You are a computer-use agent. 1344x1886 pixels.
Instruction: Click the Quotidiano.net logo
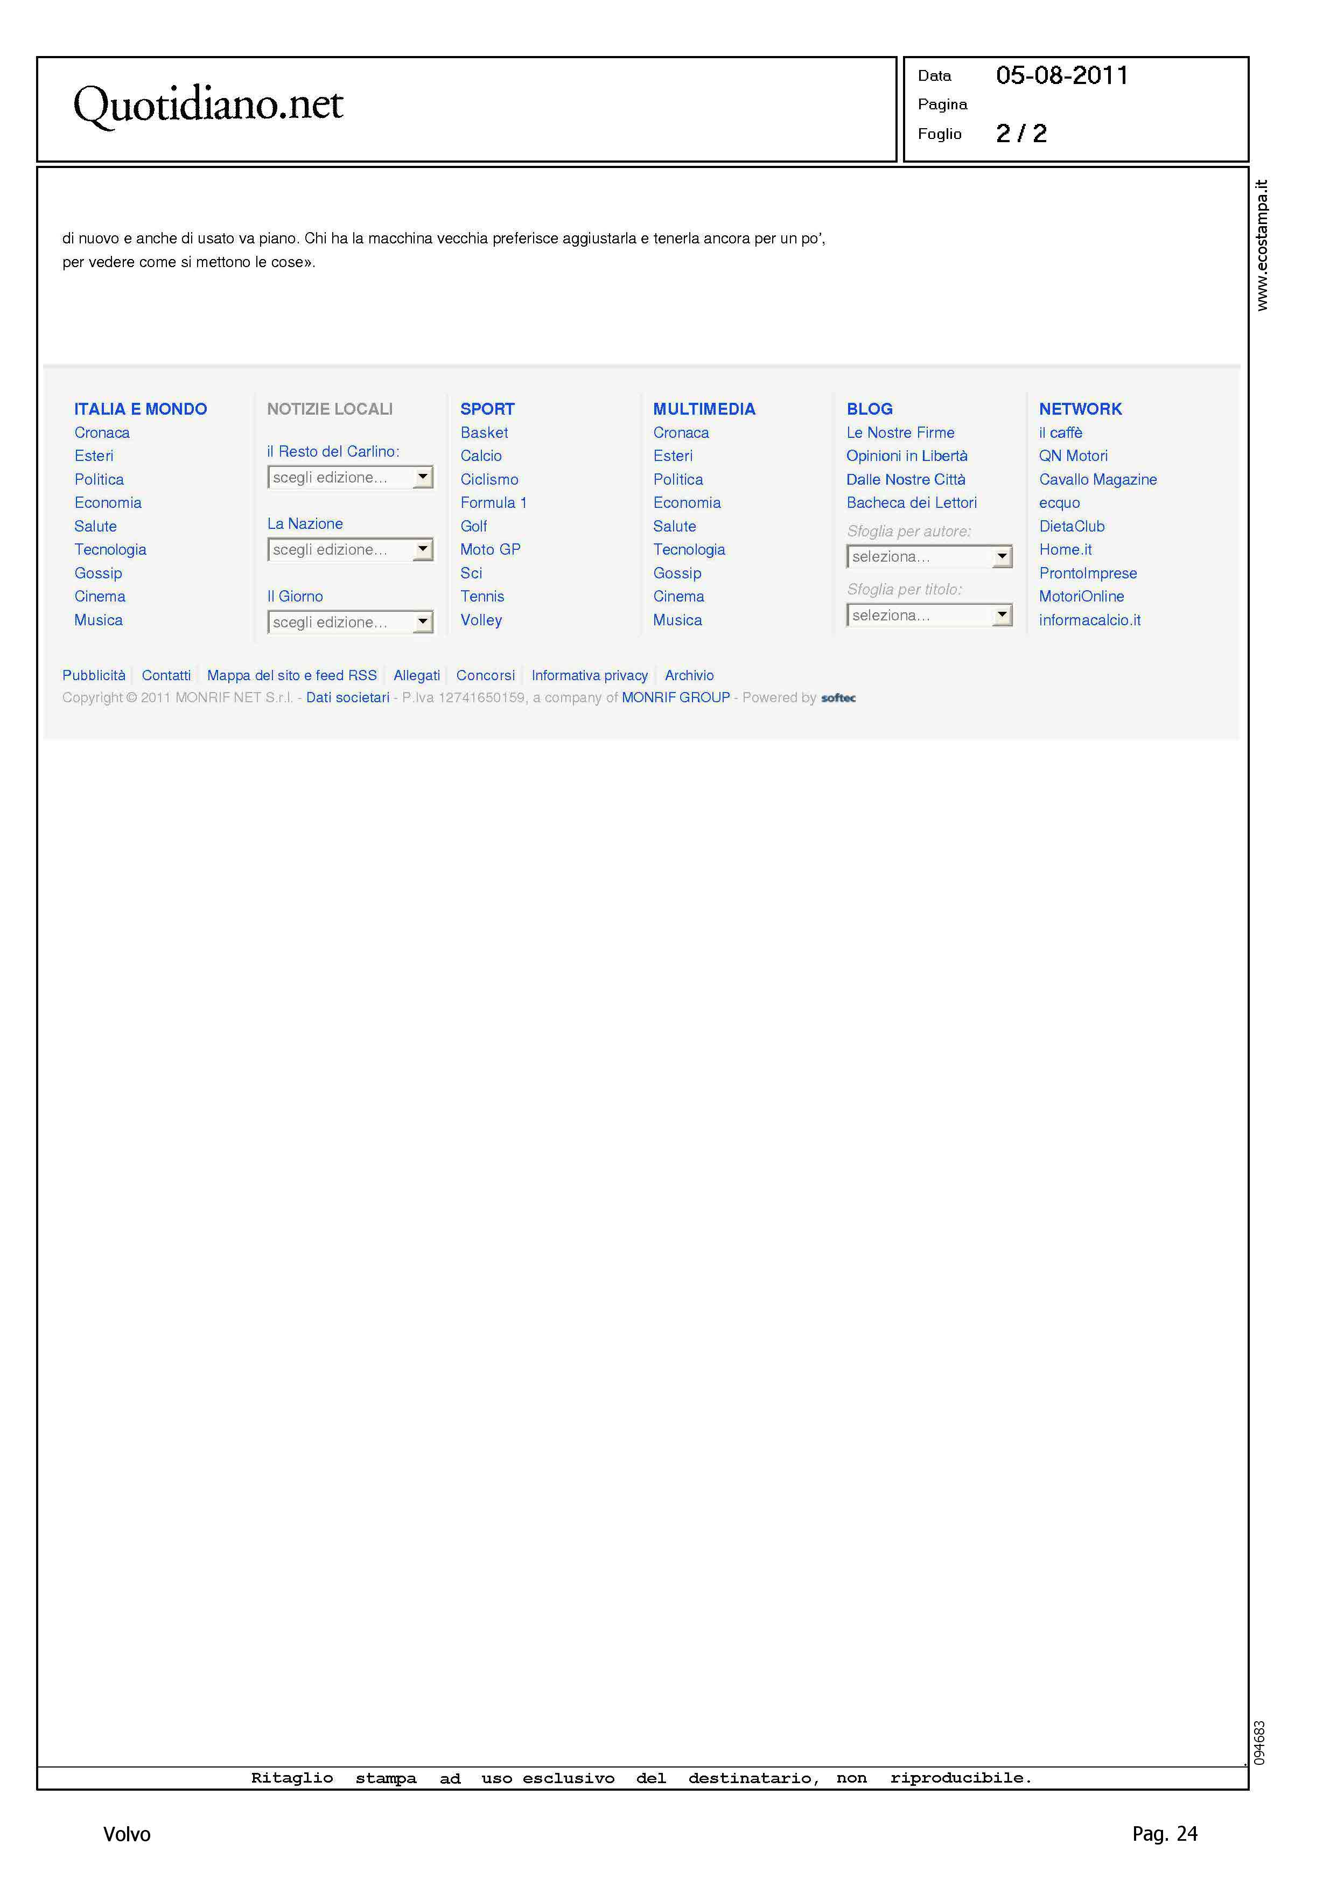tap(208, 105)
